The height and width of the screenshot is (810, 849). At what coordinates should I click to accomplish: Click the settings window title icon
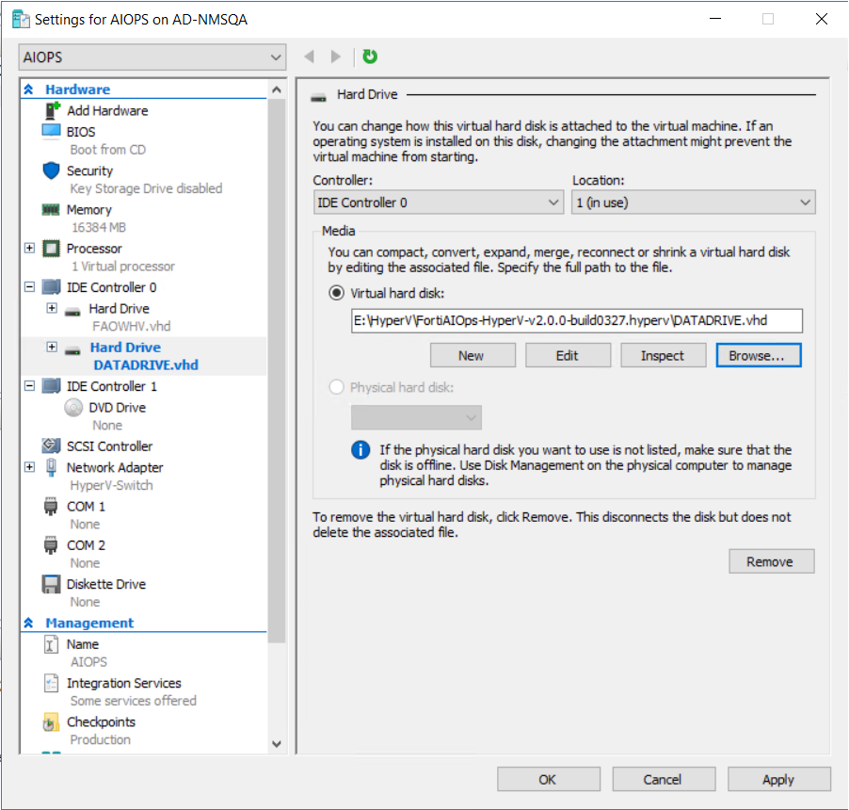21,20
